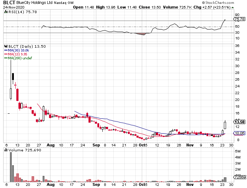Click the High 13.96 value
247x188 pixels.
pos(106,7)
